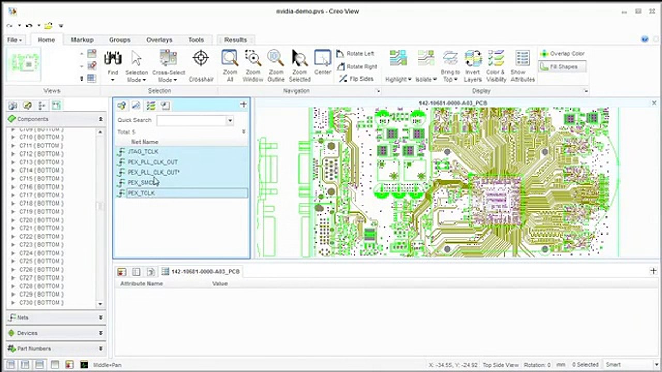Toggle Overlap Color

(x=562, y=53)
